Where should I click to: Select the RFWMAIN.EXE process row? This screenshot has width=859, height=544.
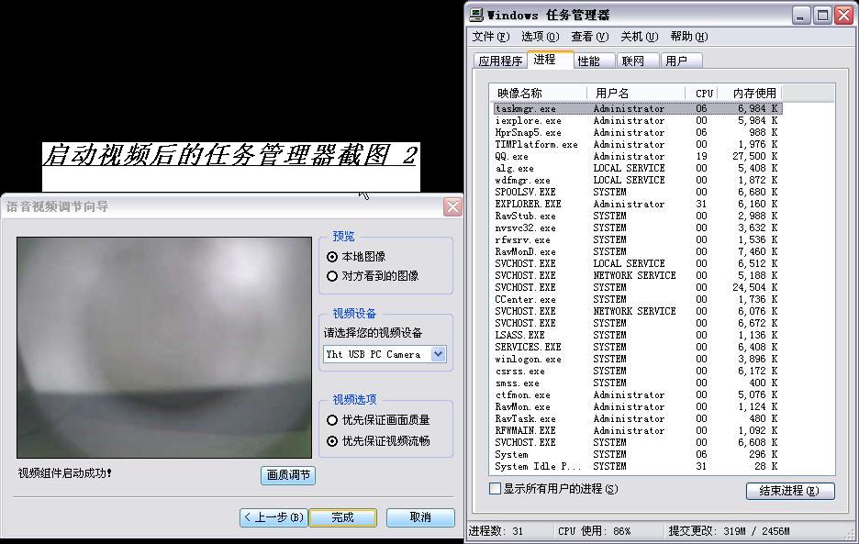pos(637,431)
